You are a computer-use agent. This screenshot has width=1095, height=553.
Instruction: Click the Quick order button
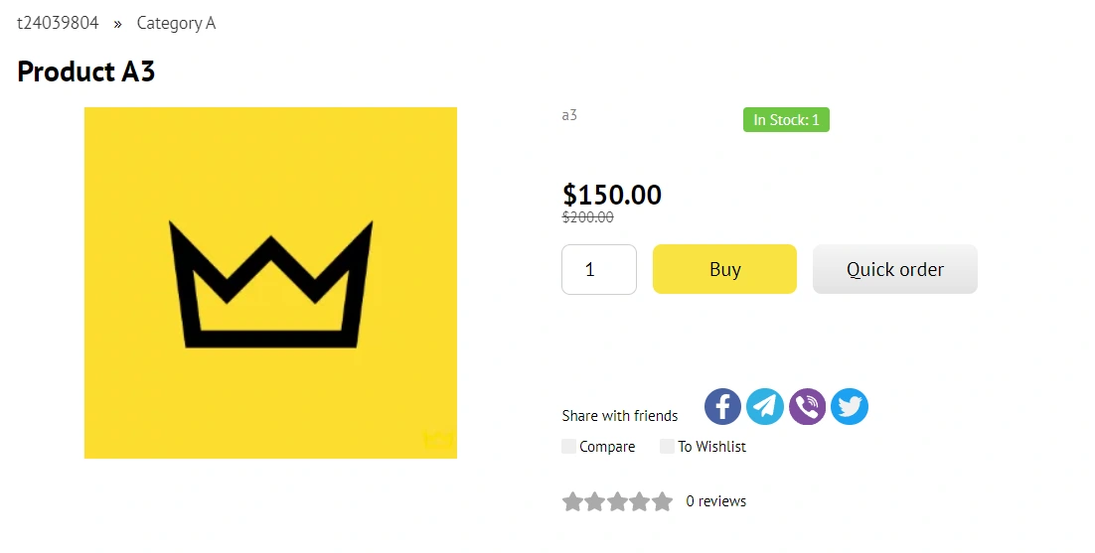coord(894,269)
